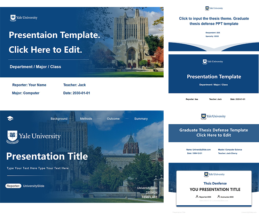Click the Yale logo above the thesis theme text
Viewport: 259px width, 214px height.
click(207, 8)
